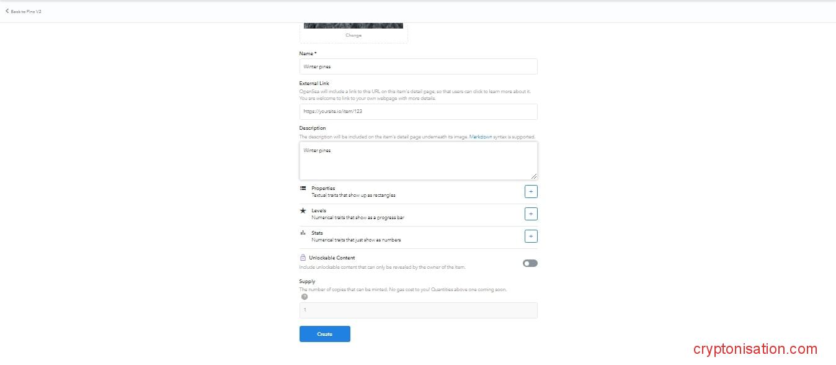Click the Properties list icon
The image size is (836, 365).
coord(303,188)
